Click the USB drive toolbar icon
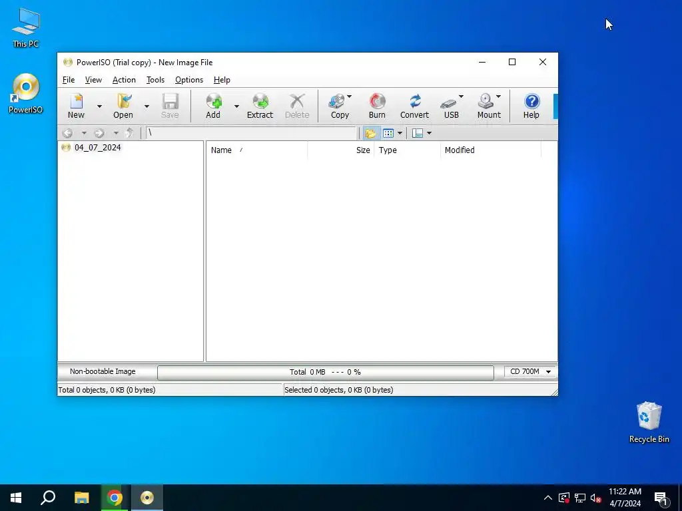 (x=451, y=106)
